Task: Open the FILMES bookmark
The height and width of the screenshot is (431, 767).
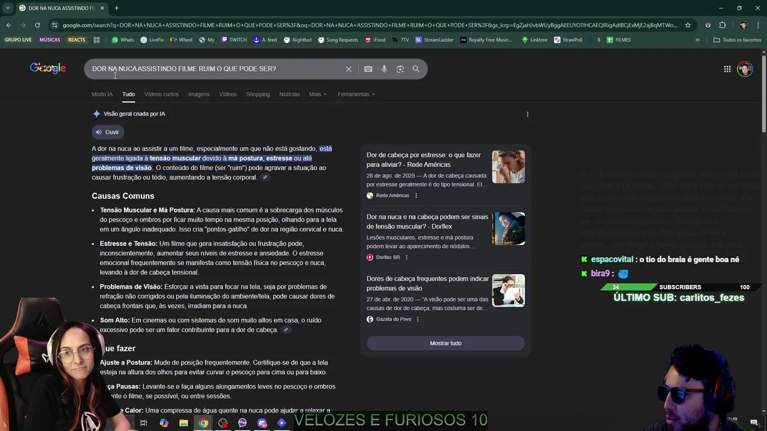Action: point(618,40)
